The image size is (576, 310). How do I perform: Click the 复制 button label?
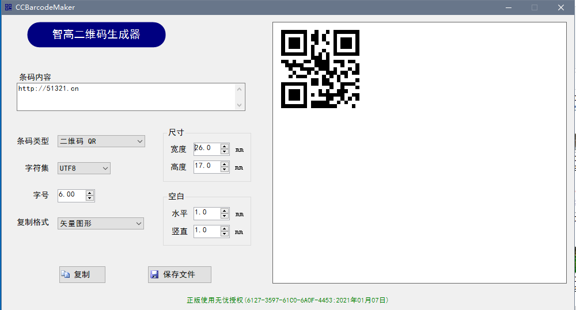(x=82, y=274)
